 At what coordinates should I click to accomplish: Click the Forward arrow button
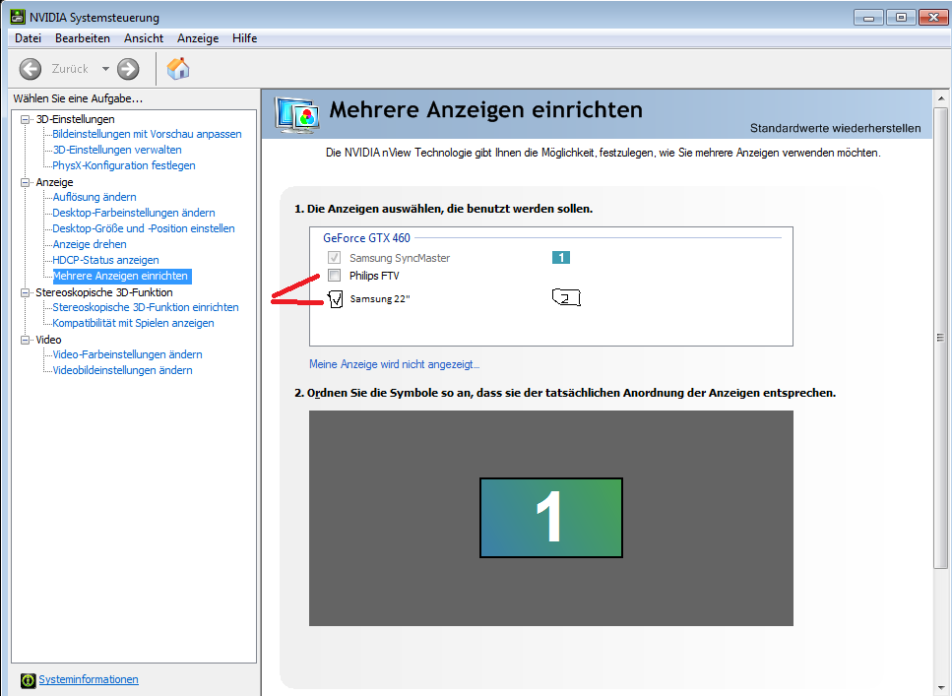(x=128, y=69)
